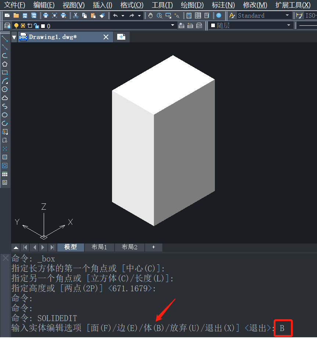The height and width of the screenshot is (338, 317).
Task: Click the Undo arrow
Action: pyautogui.click(x=115, y=15)
